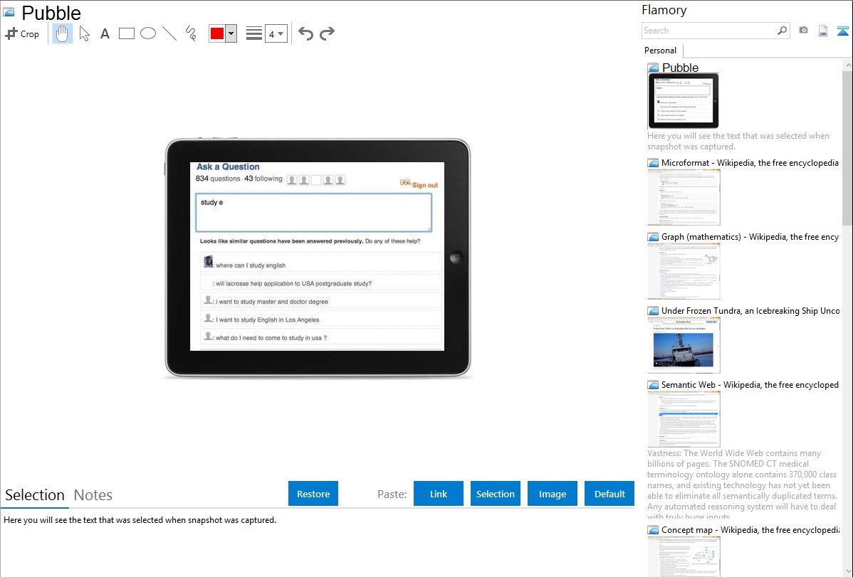This screenshot has height=577, width=853.
Task: Click the sidebar vertical scrollbar
Action: click(847, 148)
